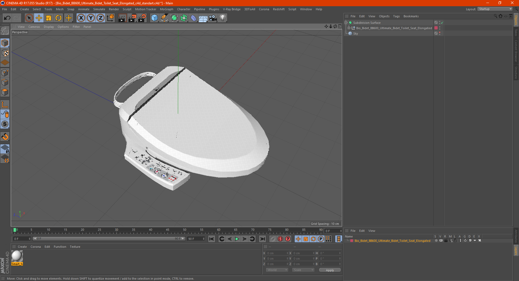
Task: Open the Simulate menu
Action: point(99,9)
